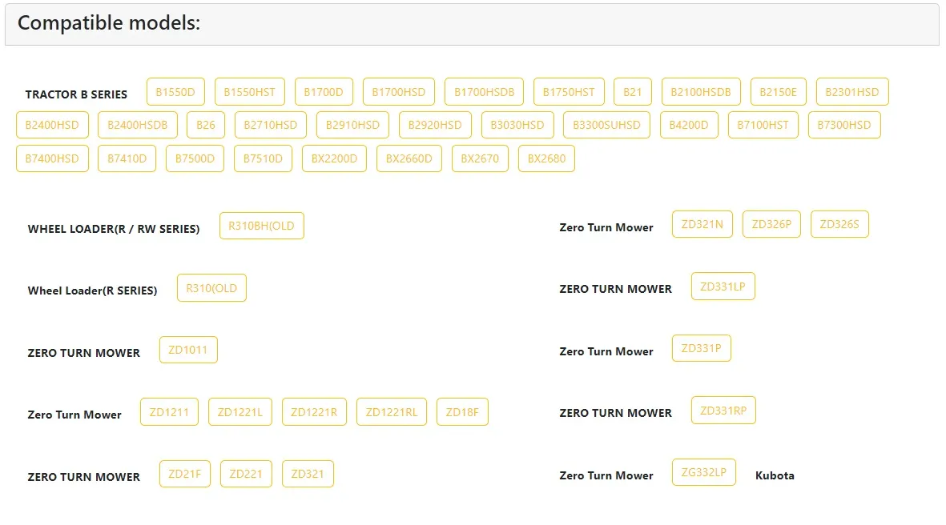Choose the ZD1221L mower tag
The height and width of the screenshot is (525, 946).
coord(240,411)
